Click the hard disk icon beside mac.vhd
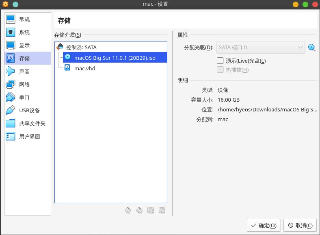 (x=67, y=67)
